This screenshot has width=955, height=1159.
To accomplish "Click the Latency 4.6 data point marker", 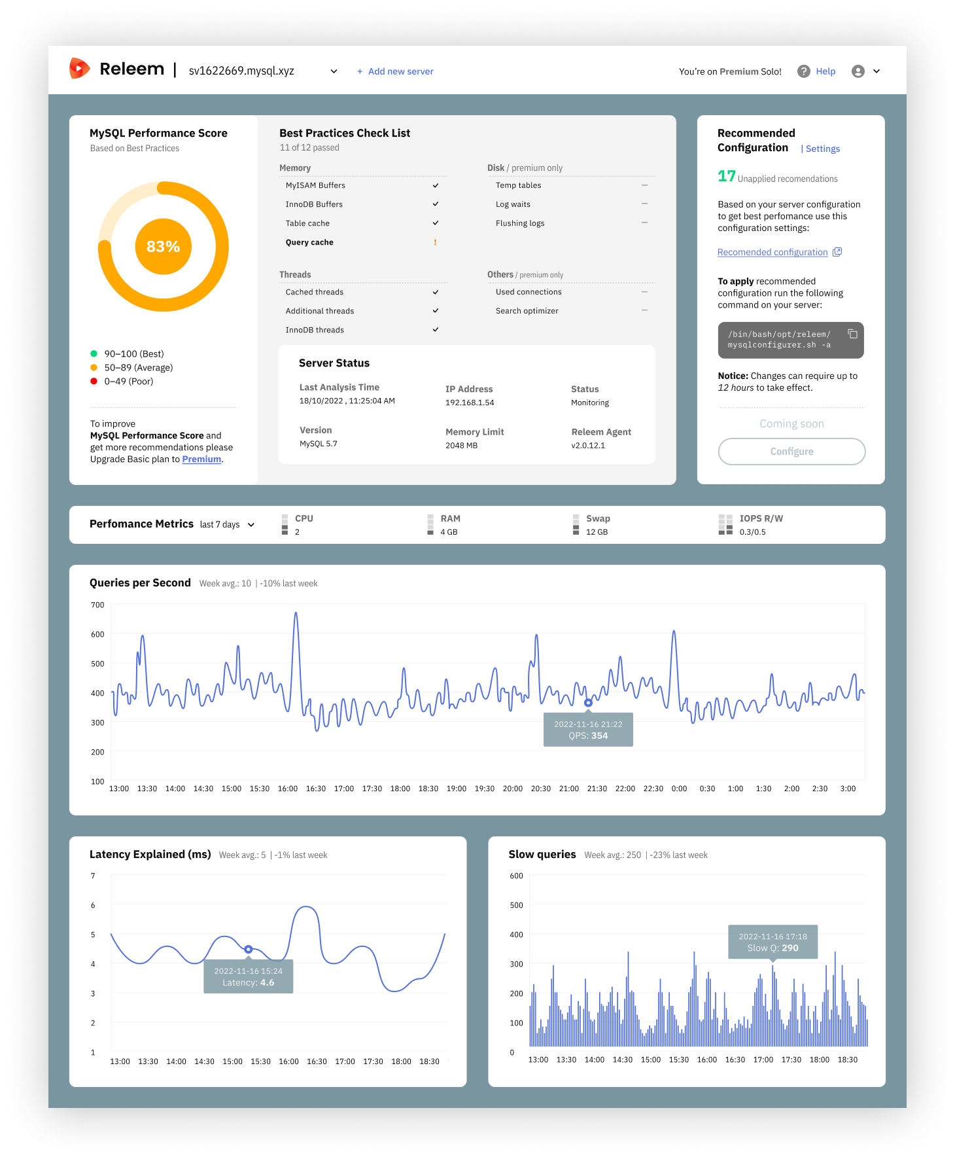I will [x=249, y=949].
